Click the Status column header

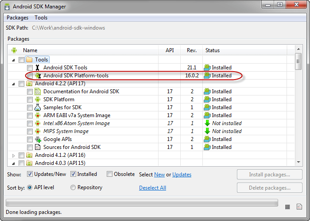pos(245,50)
